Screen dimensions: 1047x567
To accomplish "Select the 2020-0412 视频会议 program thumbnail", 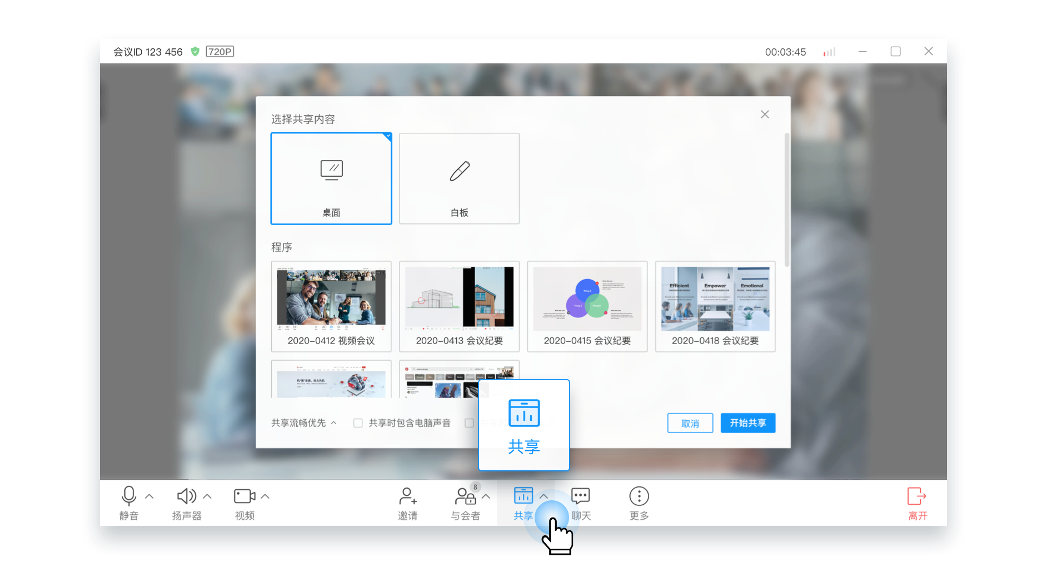I will click(331, 299).
